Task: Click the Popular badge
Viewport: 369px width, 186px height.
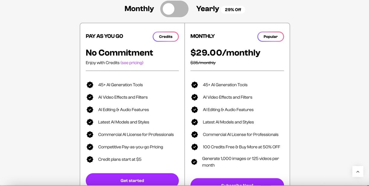Action: [x=270, y=37]
